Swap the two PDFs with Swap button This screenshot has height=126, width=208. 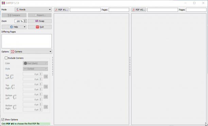40,21
